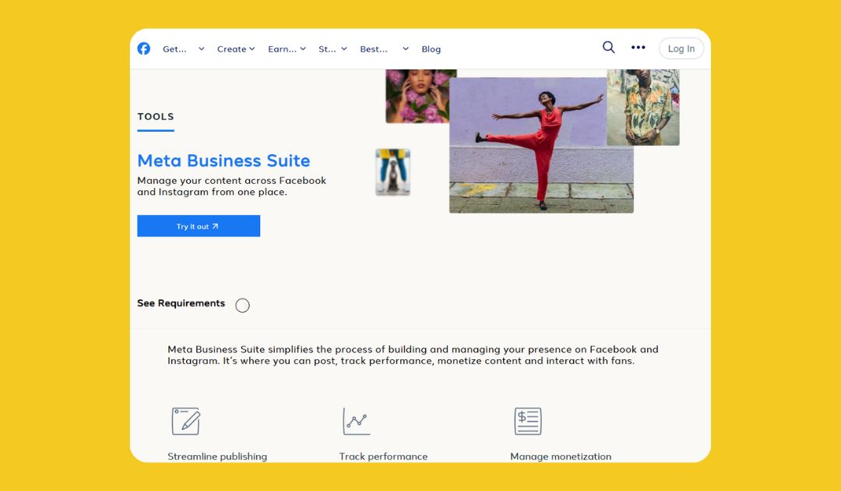Image resolution: width=841 pixels, height=491 pixels.
Task: Open the woman with purple flowers image
Action: (x=417, y=96)
